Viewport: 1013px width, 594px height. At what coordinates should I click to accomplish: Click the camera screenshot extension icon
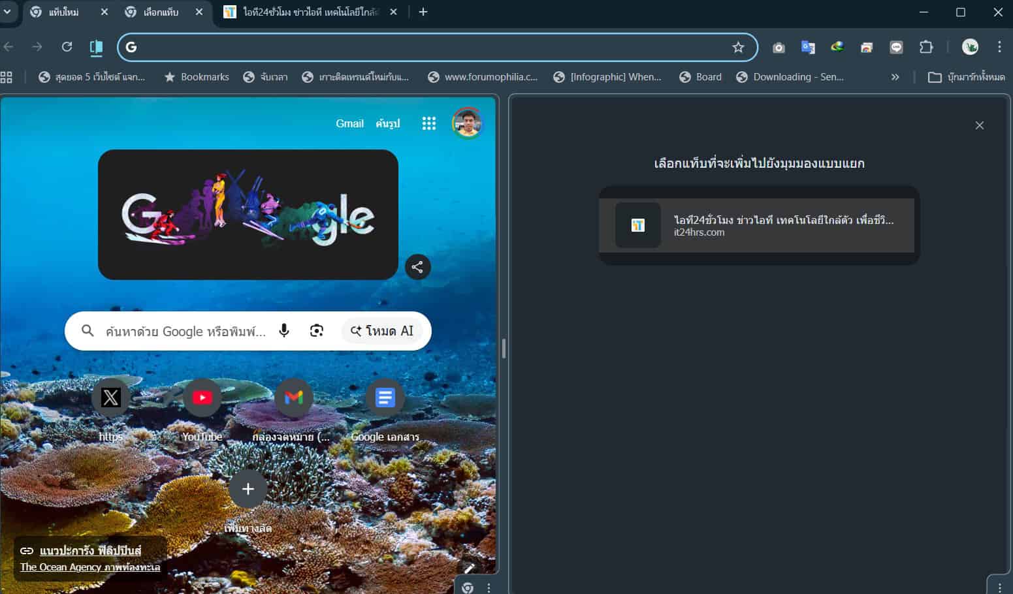779,47
